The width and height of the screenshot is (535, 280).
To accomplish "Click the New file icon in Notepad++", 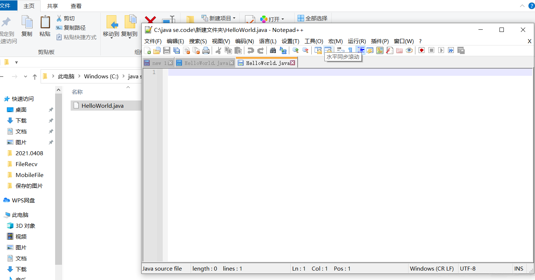I will click(x=147, y=50).
